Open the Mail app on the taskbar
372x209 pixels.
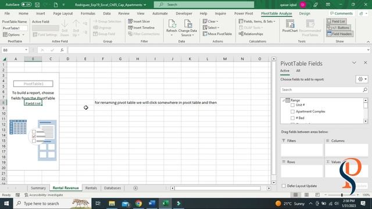(126, 203)
